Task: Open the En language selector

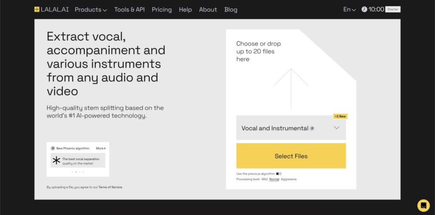Action: pos(349,9)
